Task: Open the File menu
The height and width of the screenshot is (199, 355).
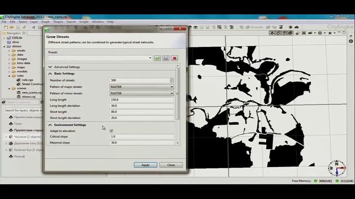Action: [4, 22]
